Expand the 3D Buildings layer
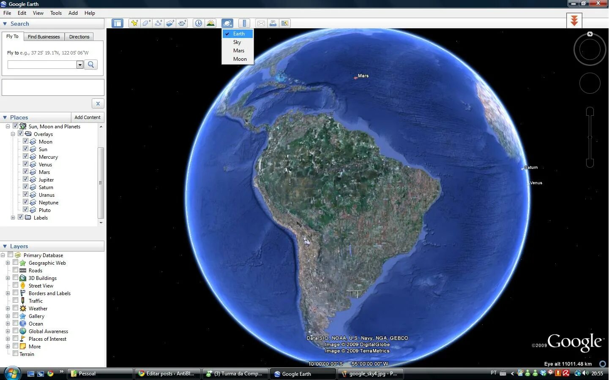This screenshot has height=380, width=609. pyautogui.click(x=8, y=278)
